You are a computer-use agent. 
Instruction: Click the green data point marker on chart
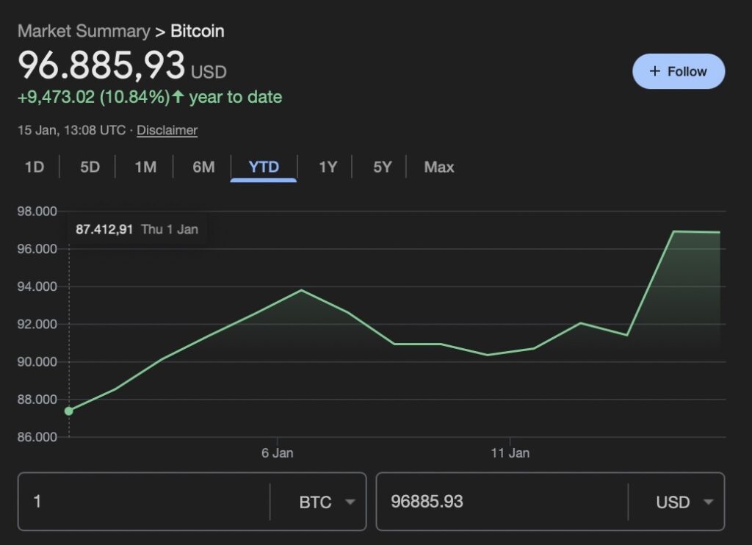tap(68, 411)
